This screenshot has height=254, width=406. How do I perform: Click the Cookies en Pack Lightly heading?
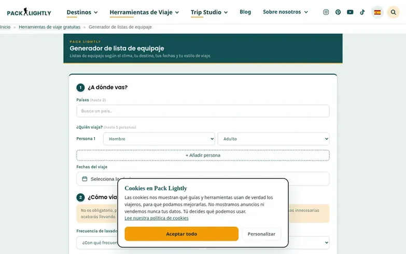click(156, 188)
